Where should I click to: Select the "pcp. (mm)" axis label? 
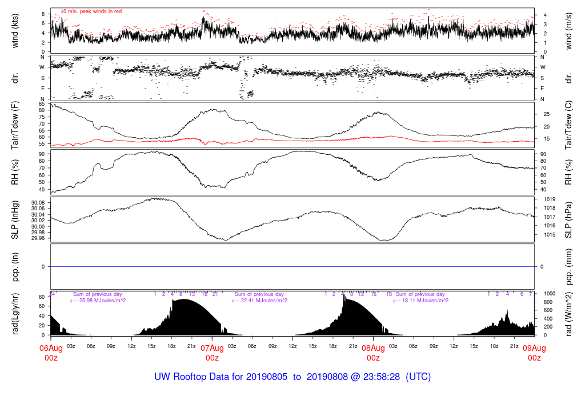coord(568,267)
